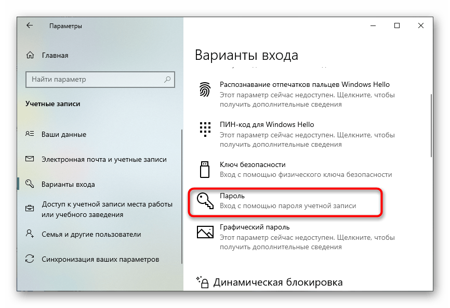This screenshot has height=308, width=450.
Task: Open Электронная почта и учетные записи
Action: [104, 159]
